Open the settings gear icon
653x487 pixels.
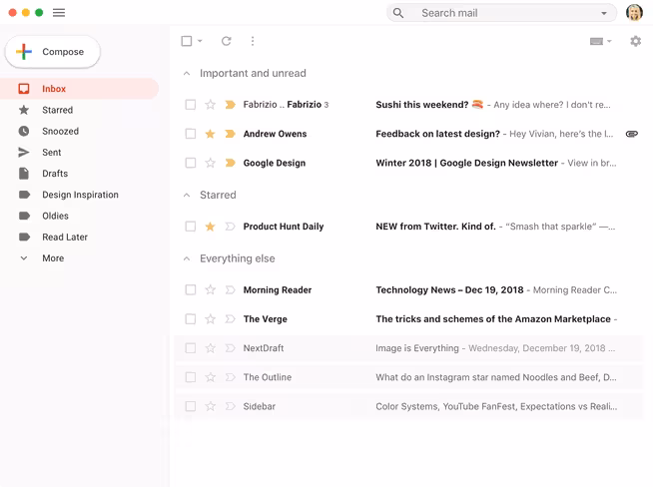[635, 41]
